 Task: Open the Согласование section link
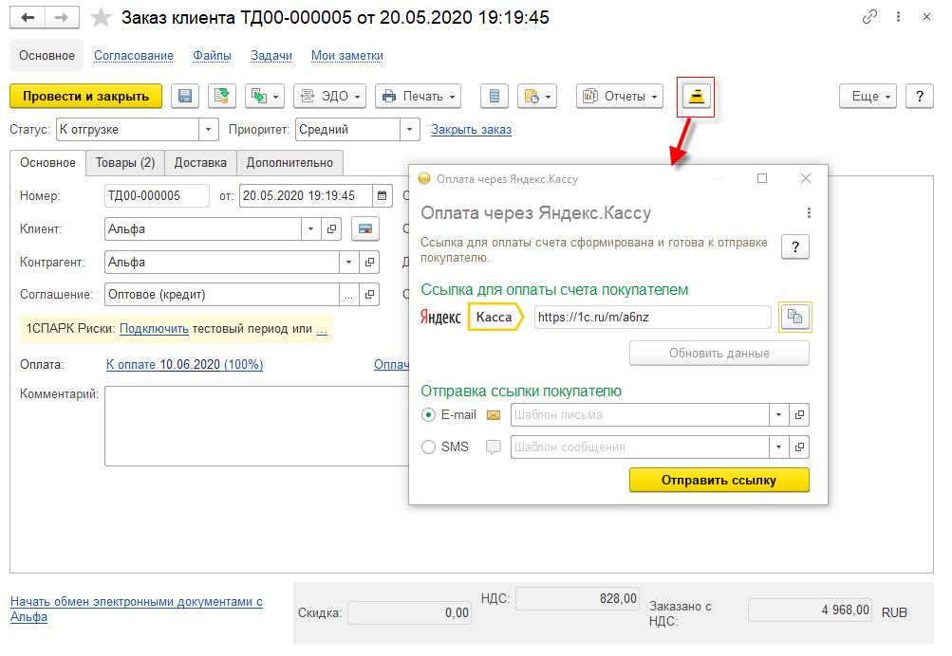pyautogui.click(x=134, y=56)
